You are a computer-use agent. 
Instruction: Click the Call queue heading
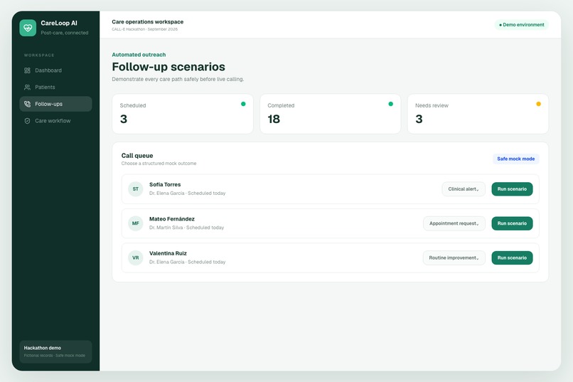[x=137, y=155]
